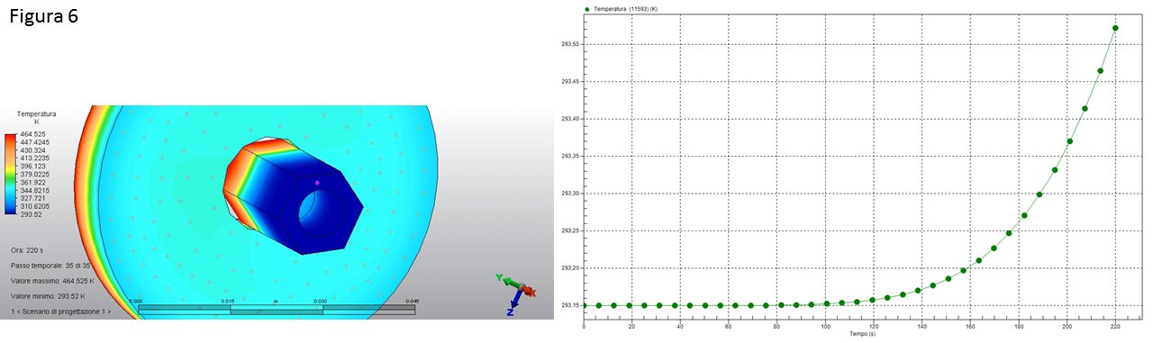Select the magenta probe point on the nut
Screen dimensions: 1153x343
pos(317,182)
